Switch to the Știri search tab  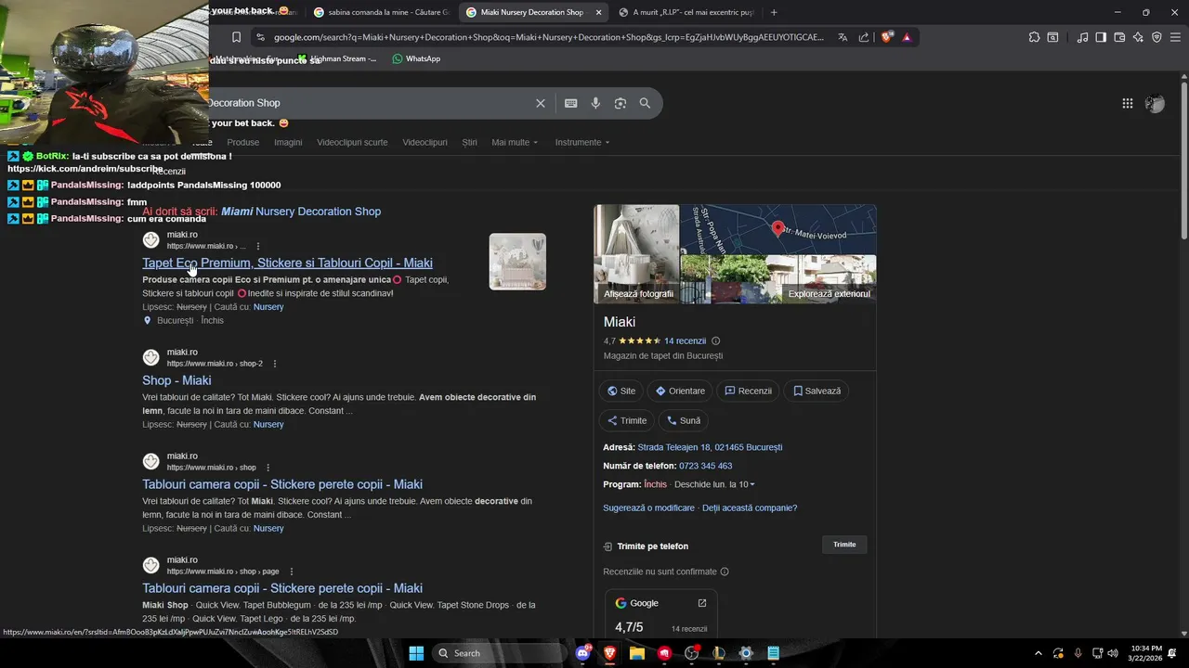coord(470,143)
